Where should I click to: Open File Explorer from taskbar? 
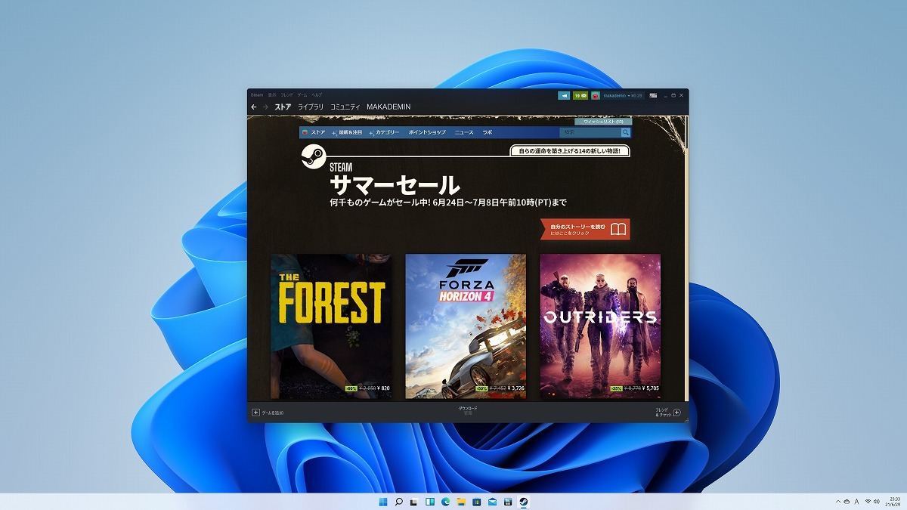[x=461, y=502]
